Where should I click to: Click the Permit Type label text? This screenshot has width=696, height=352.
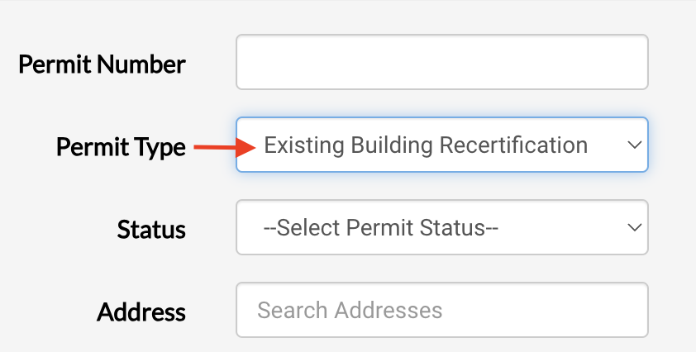point(121,147)
